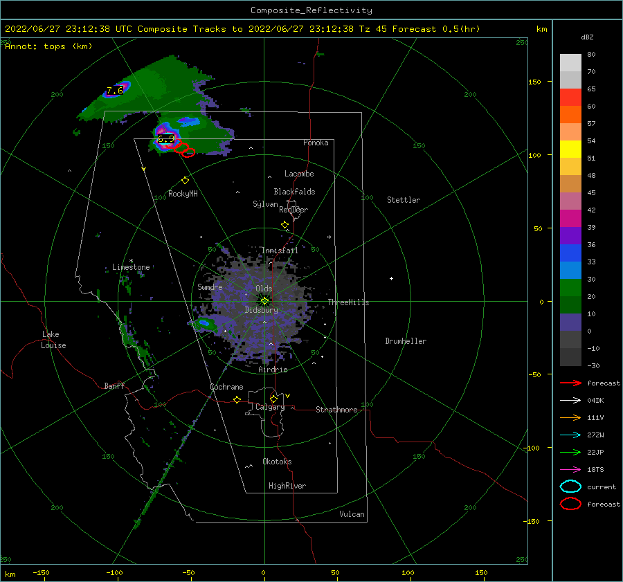The width and height of the screenshot is (623, 582).
Task: Click the Sylvan label
Action: 265,204
